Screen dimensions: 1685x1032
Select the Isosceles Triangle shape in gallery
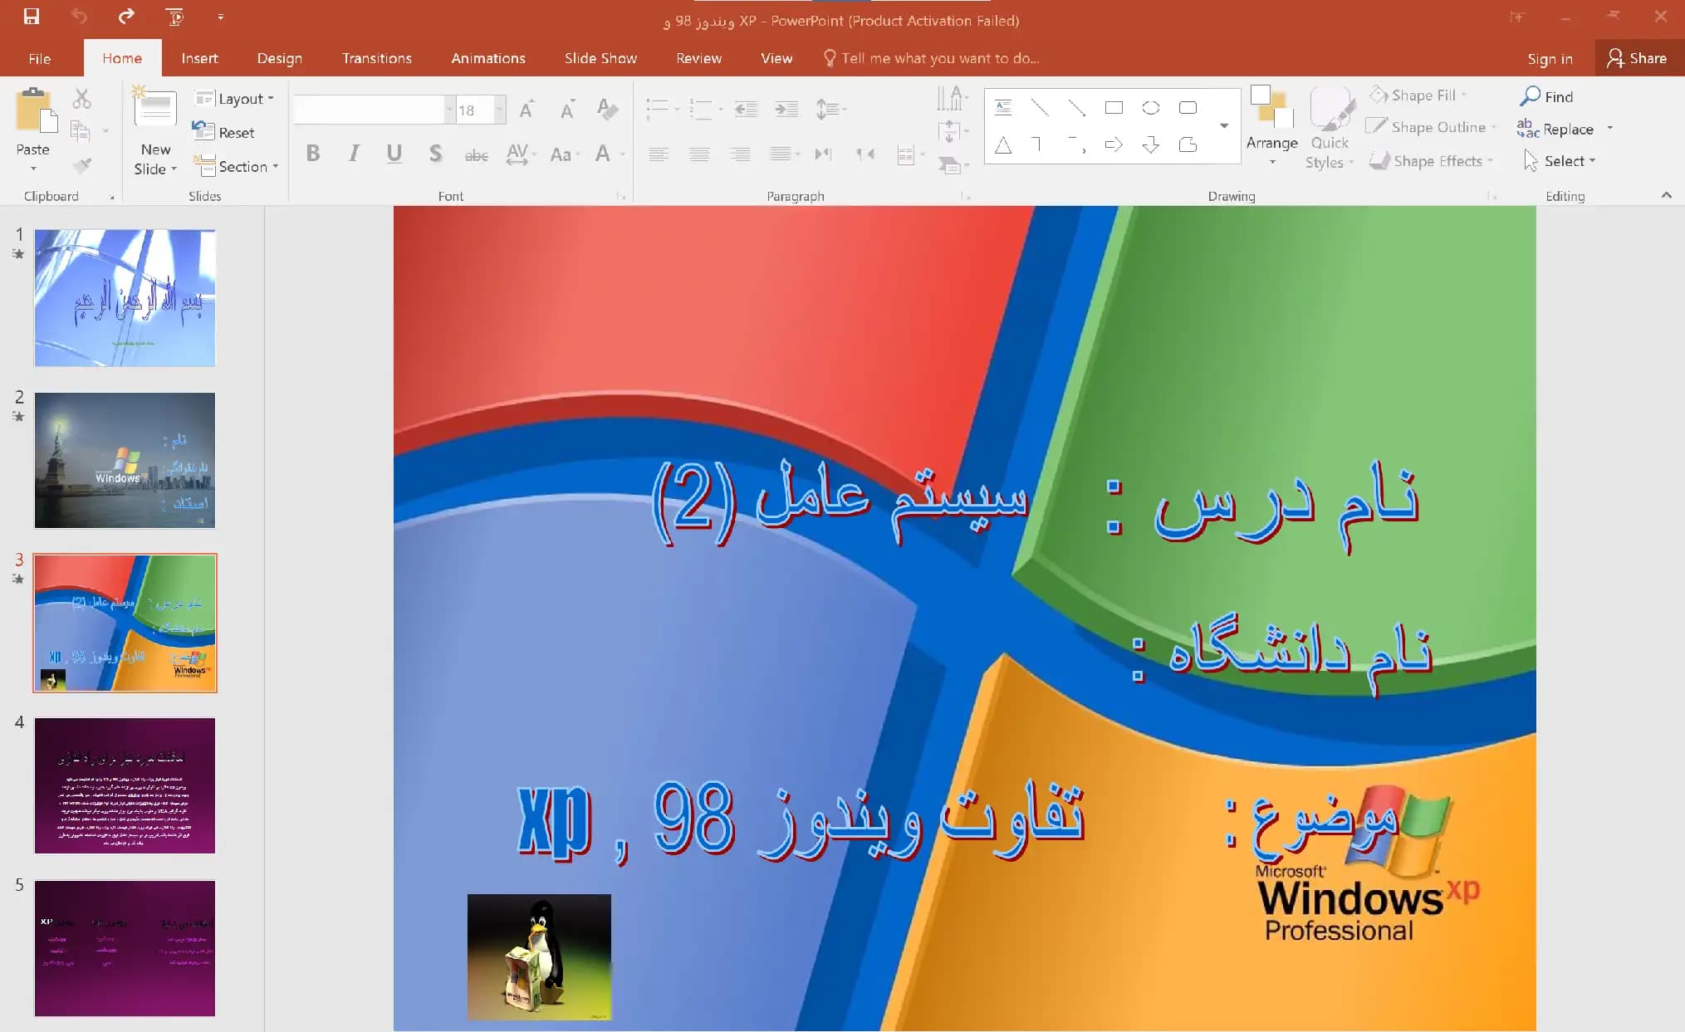[1003, 145]
